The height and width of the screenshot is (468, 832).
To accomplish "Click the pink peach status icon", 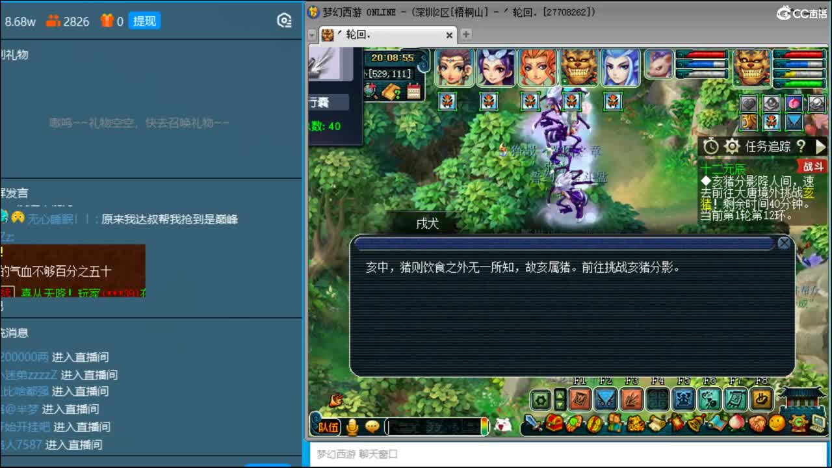I will click(794, 103).
